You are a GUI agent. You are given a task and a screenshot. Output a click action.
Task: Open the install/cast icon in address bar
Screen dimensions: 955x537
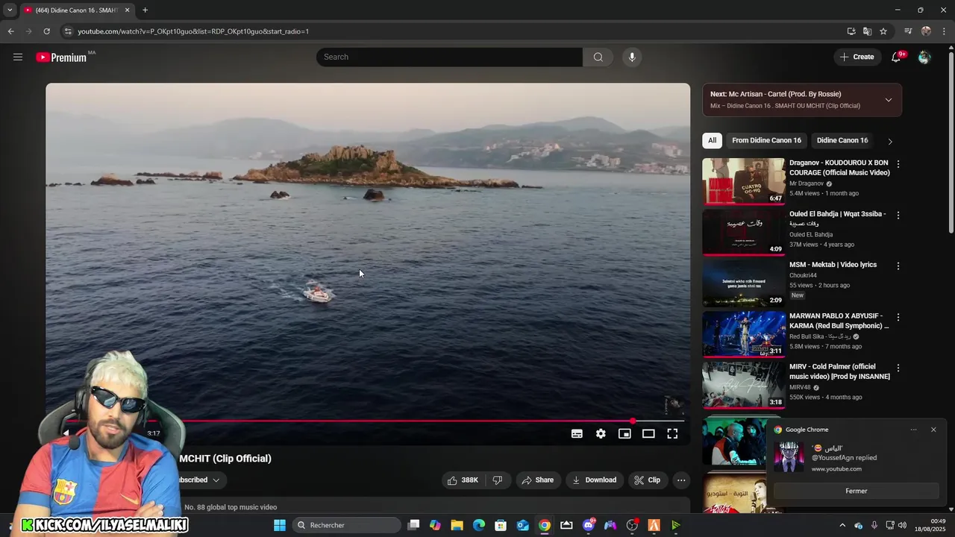point(851,31)
